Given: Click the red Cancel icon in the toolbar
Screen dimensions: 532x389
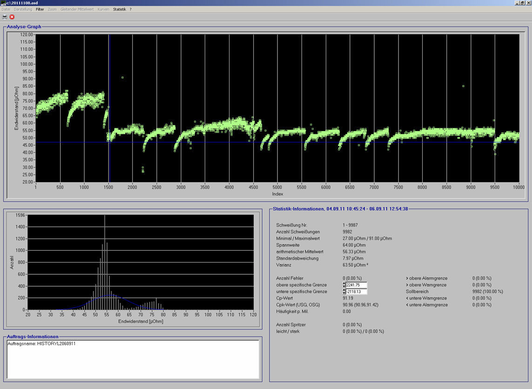Looking at the screenshot, I should click(12, 16).
